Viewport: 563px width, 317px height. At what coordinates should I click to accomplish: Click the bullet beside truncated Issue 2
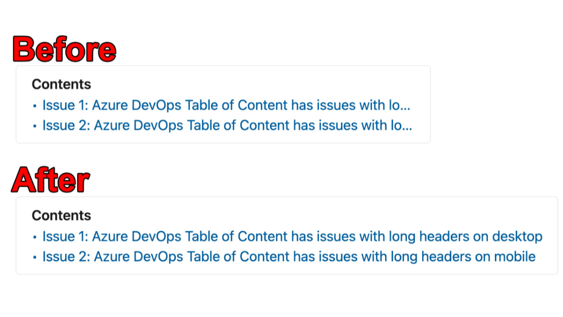[x=35, y=126]
